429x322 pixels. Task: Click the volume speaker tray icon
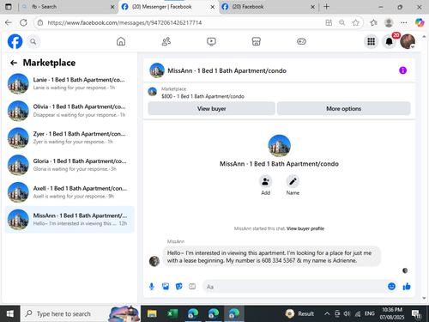(x=347, y=313)
